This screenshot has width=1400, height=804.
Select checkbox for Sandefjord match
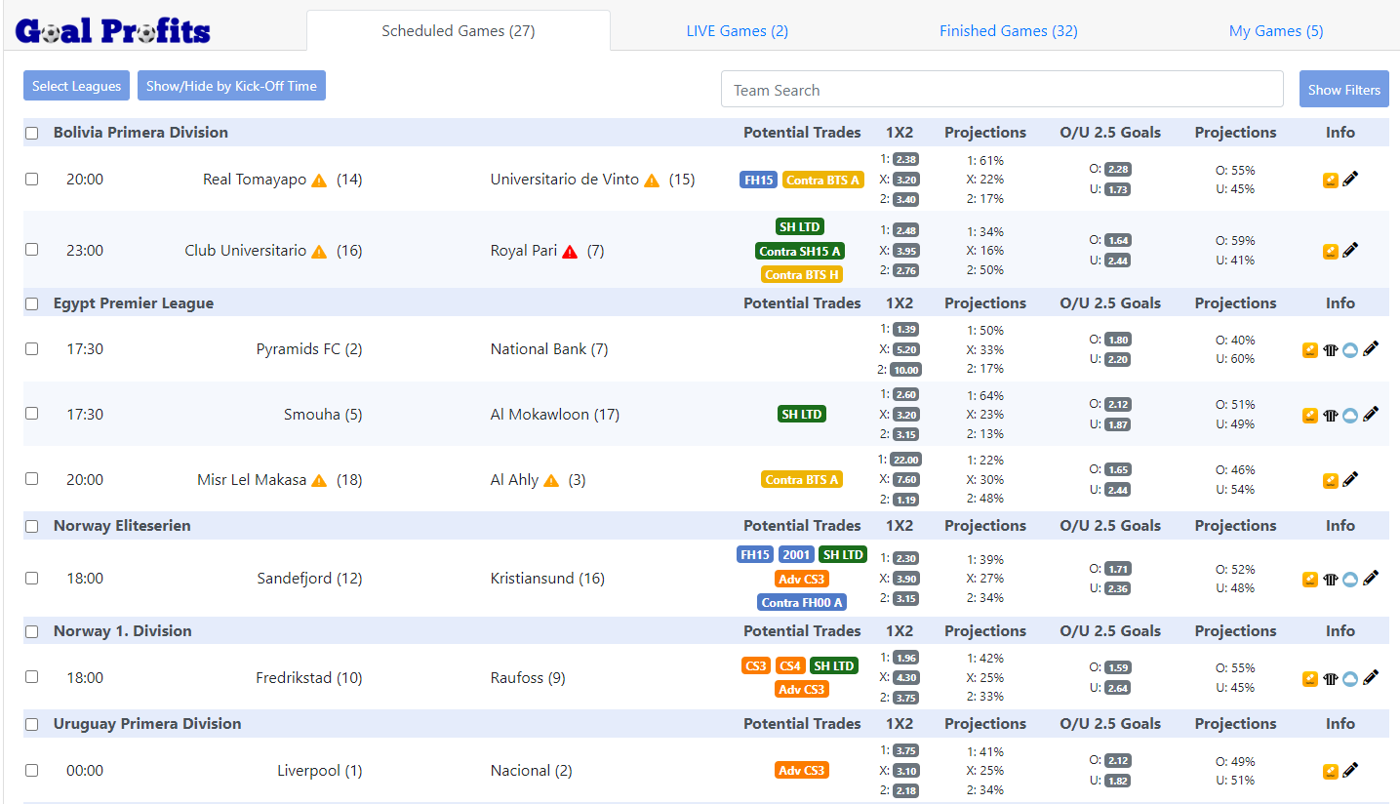[32, 578]
